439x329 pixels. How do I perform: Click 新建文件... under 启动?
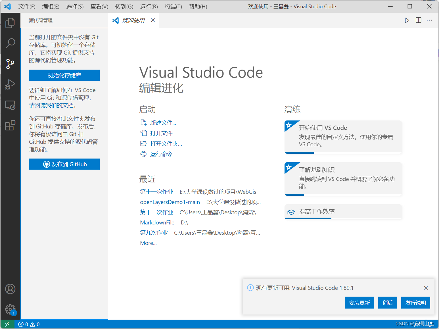tap(158, 123)
